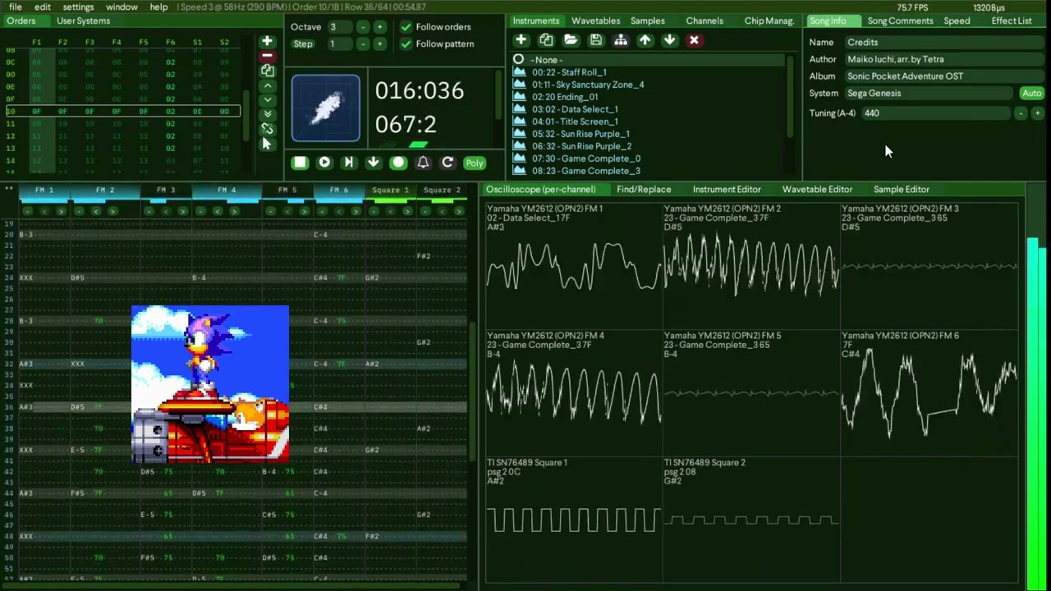The height and width of the screenshot is (591, 1051).
Task: Mute the FM 3 channel header
Action: pos(166,190)
